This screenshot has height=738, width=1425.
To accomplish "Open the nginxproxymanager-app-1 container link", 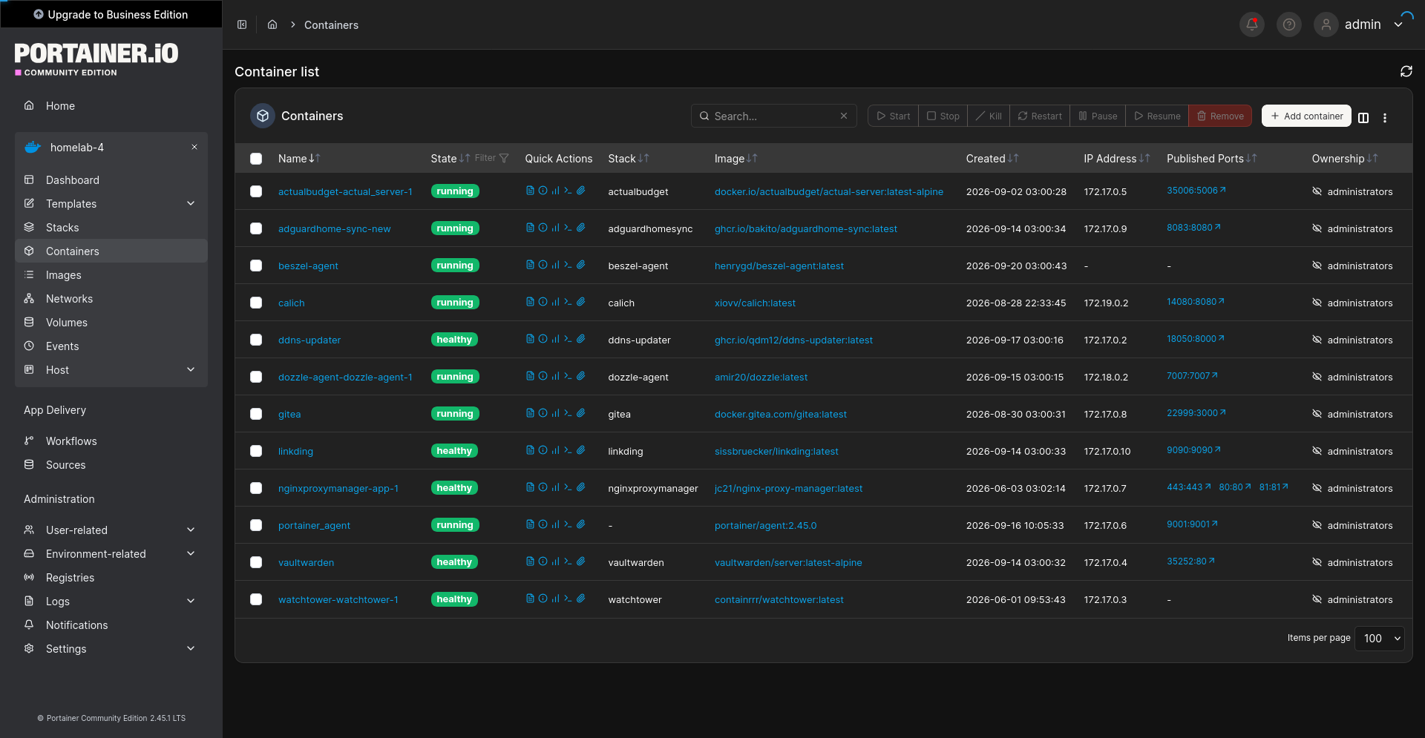I will point(338,488).
